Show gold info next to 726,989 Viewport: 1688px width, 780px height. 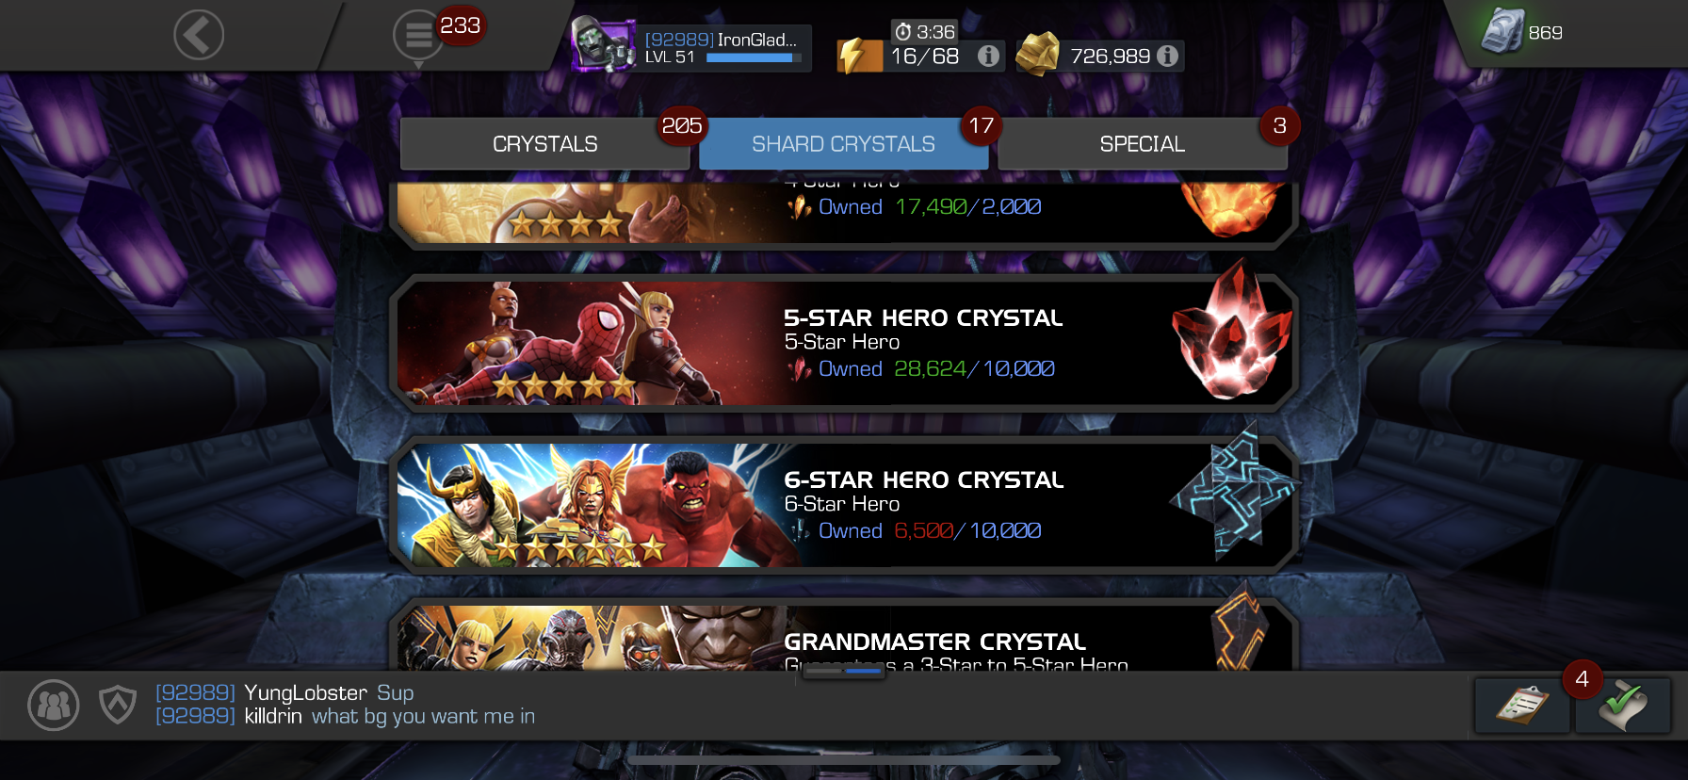pyautogui.click(x=1168, y=57)
